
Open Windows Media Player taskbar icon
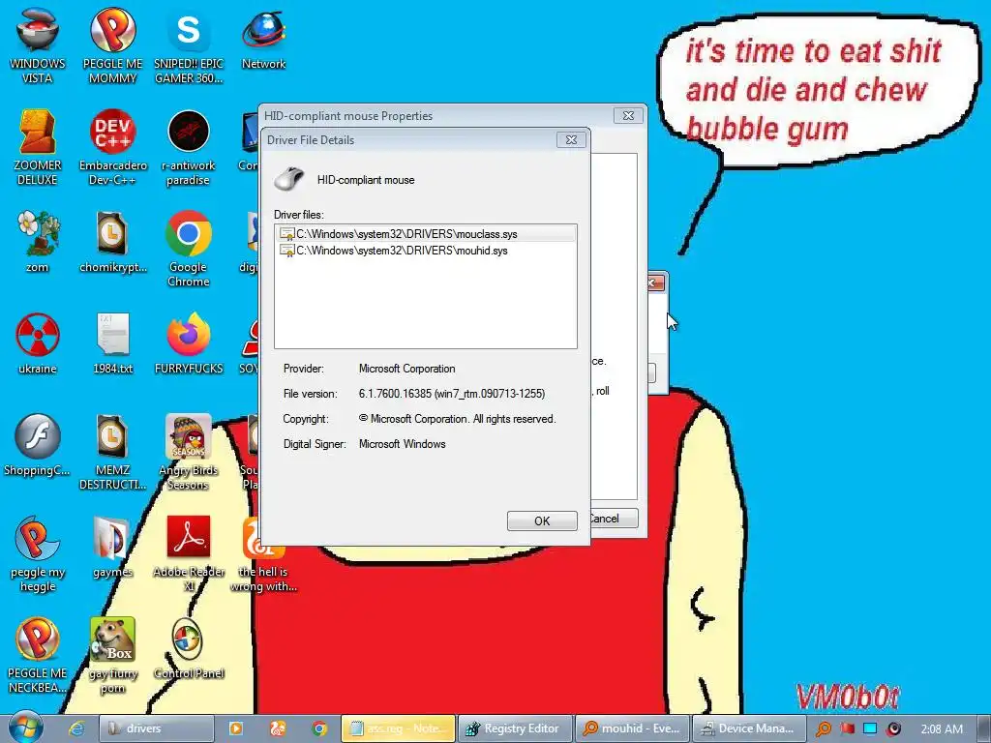point(236,728)
